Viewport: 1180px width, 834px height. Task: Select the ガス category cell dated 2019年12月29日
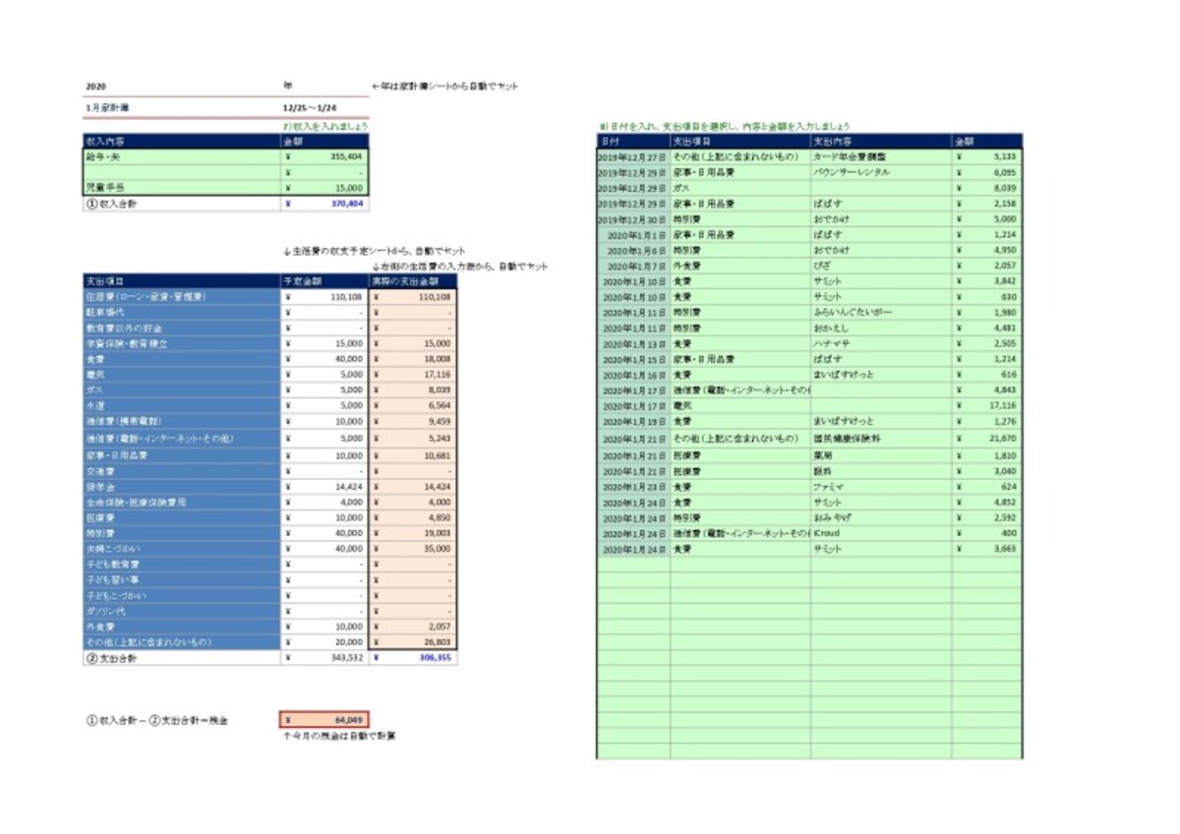pos(740,188)
